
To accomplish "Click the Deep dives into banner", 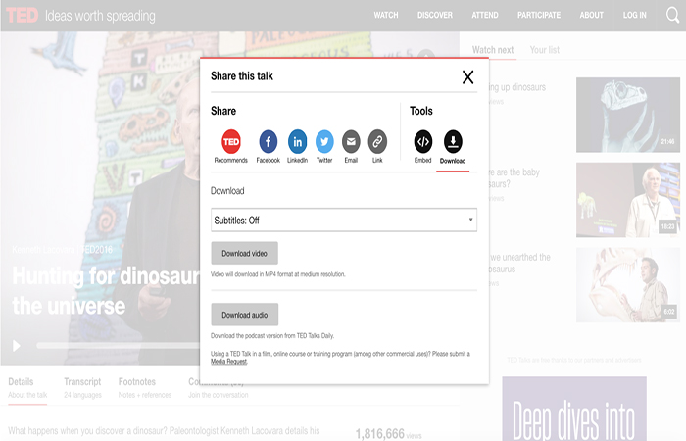I will click(x=574, y=409).
